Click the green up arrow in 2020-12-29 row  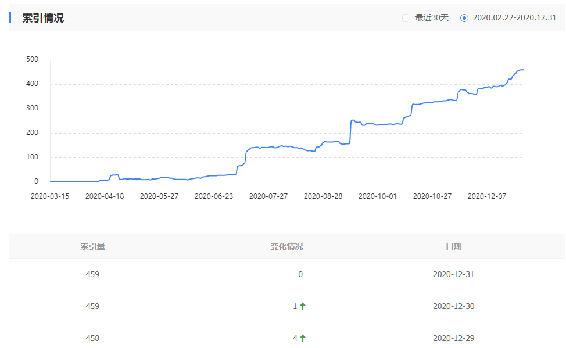coord(303,338)
